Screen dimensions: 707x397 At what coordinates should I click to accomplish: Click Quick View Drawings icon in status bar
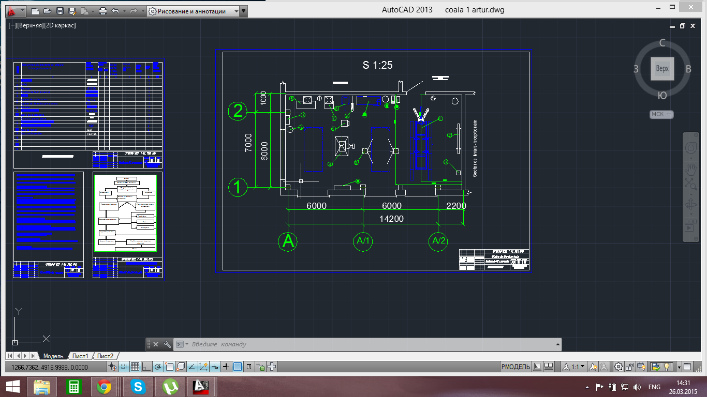pyautogui.click(x=549, y=367)
